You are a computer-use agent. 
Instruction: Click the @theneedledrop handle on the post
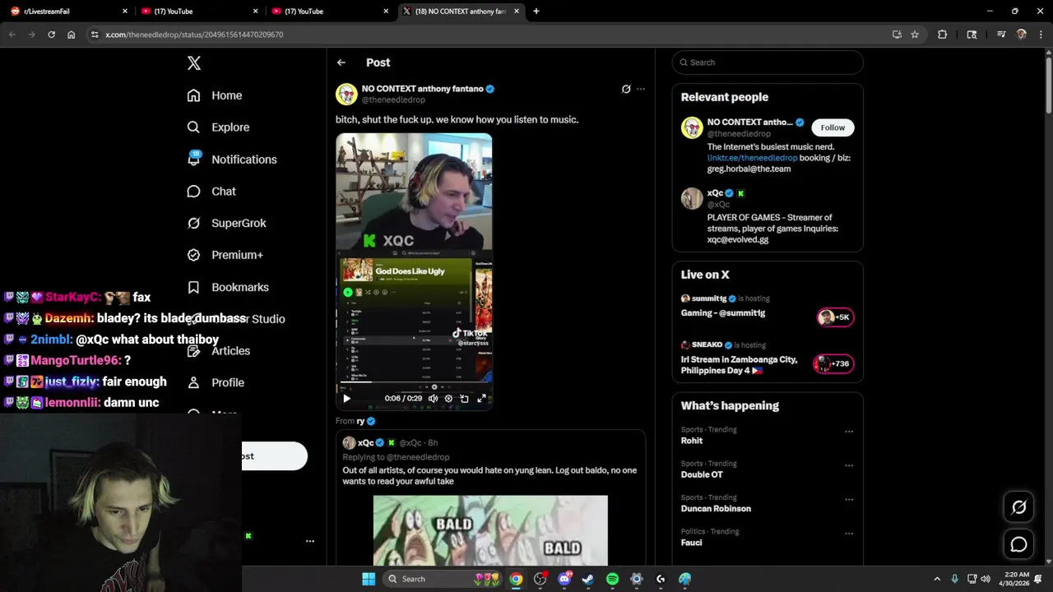coord(393,99)
